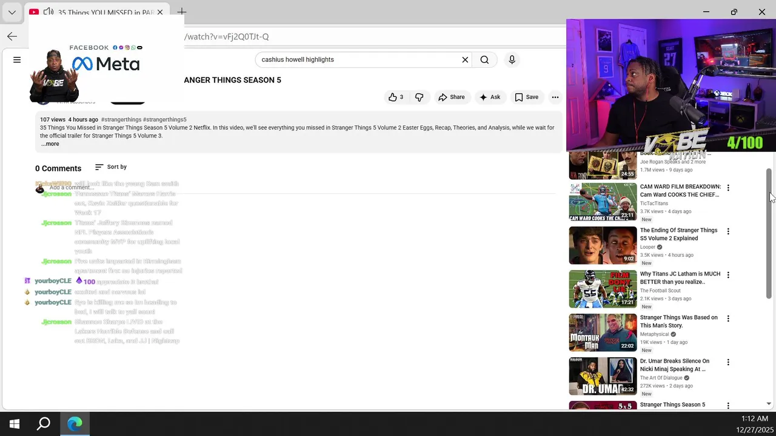Visit The Art Of Dialogue channel
The width and height of the screenshot is (776, 436).
[x=661, y=378]
